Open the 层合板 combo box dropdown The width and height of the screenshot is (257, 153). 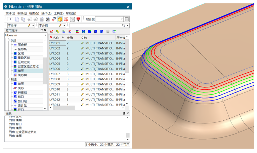(122, 19)
